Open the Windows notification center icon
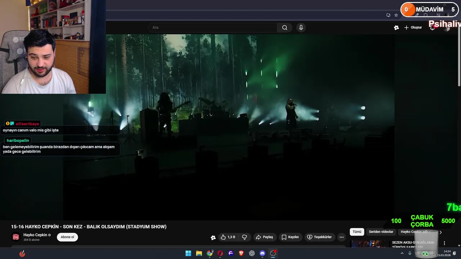This screenshot has width=461, height=259. point(455,253)
